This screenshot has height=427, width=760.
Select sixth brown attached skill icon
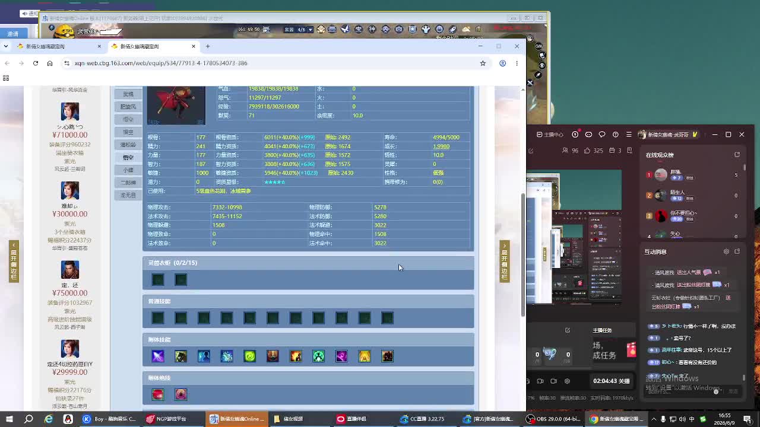click(x=273, y=356)
